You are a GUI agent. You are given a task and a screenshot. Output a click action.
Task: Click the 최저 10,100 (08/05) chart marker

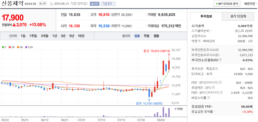(x=149, y=103)
